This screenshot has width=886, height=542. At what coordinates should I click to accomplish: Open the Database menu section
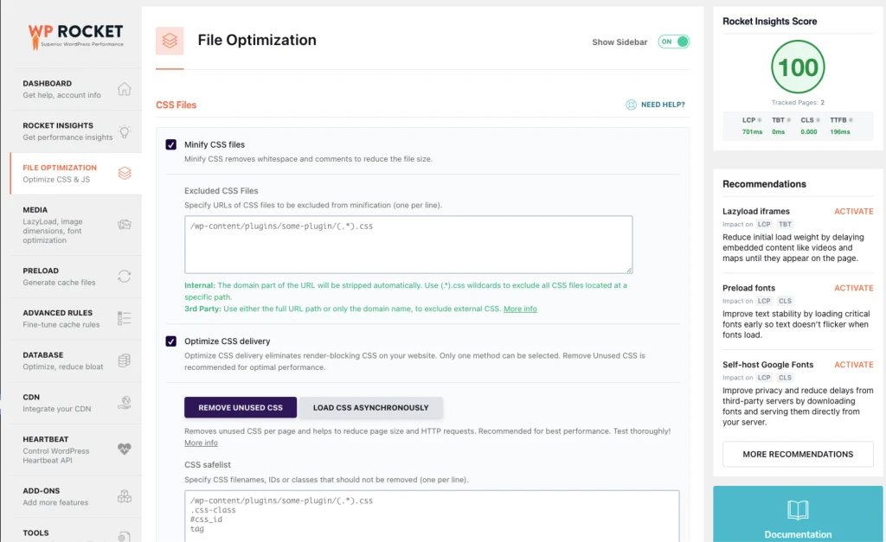pos(76,360)
